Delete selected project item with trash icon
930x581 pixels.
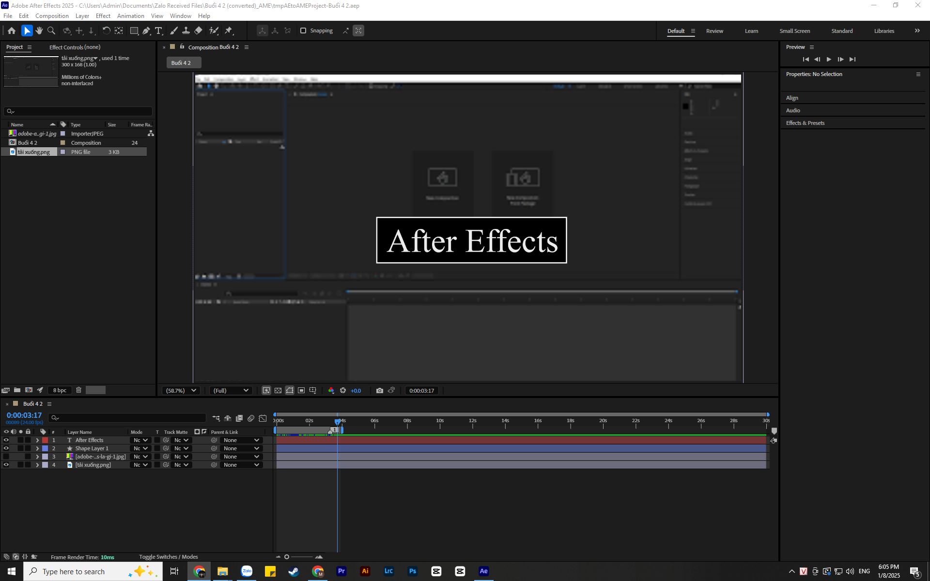78,390
